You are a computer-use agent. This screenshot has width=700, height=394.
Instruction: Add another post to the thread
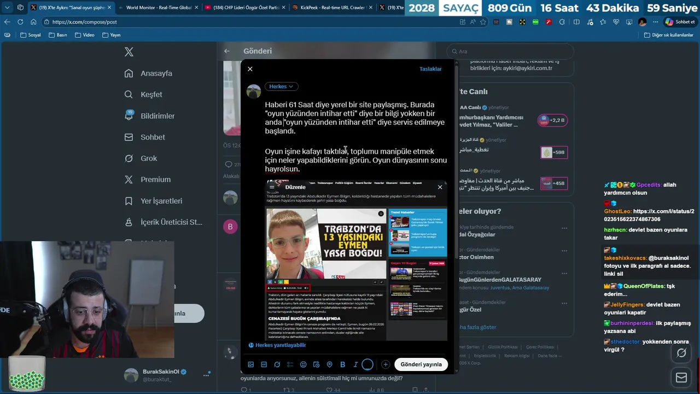386,364
